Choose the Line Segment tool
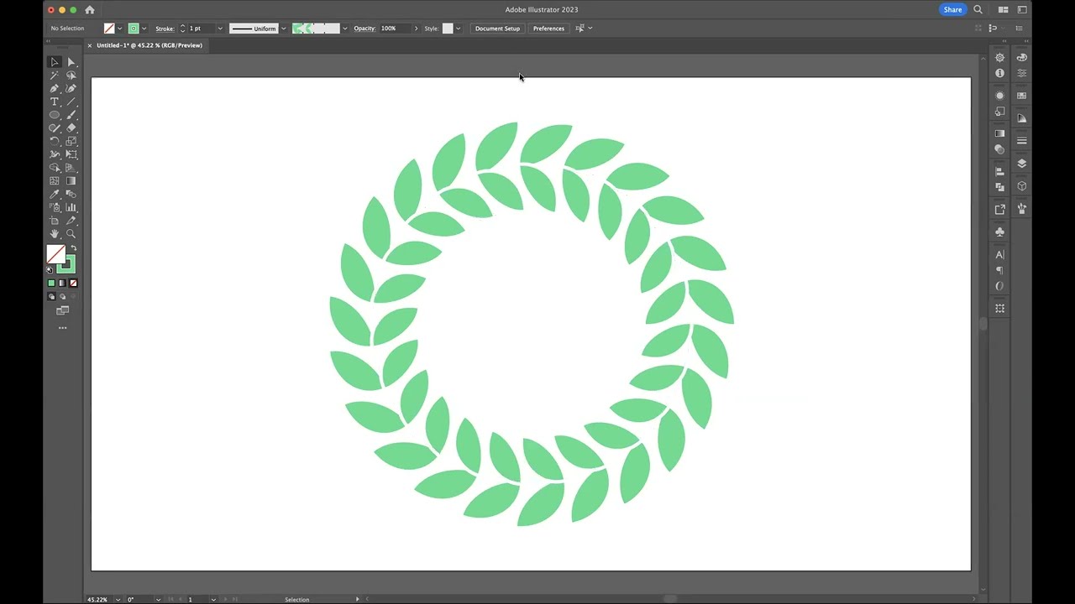This screenshot has height=604, width=1075. tap(71, 102)
